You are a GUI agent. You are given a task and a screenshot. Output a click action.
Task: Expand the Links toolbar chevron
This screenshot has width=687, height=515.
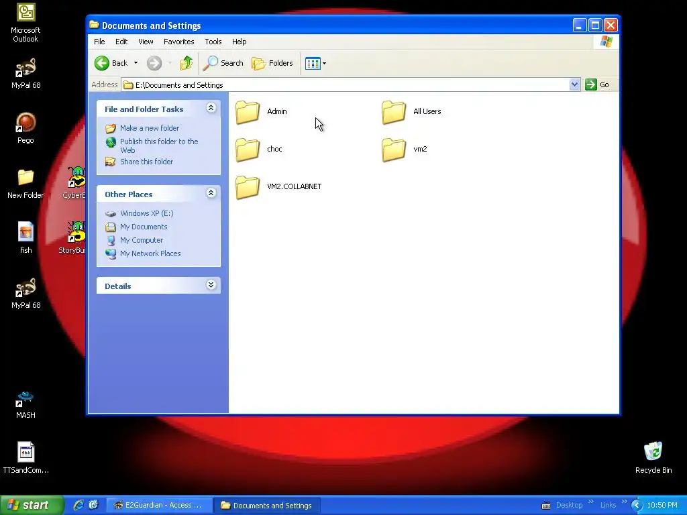(624, 502)
